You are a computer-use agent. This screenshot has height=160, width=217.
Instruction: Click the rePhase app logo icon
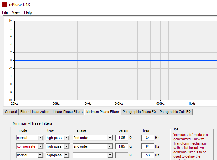(x=5, y=4)
